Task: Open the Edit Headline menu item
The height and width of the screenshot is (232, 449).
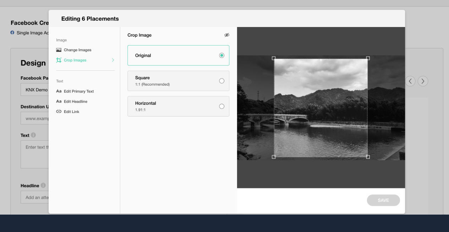Action: click(76, 102)
